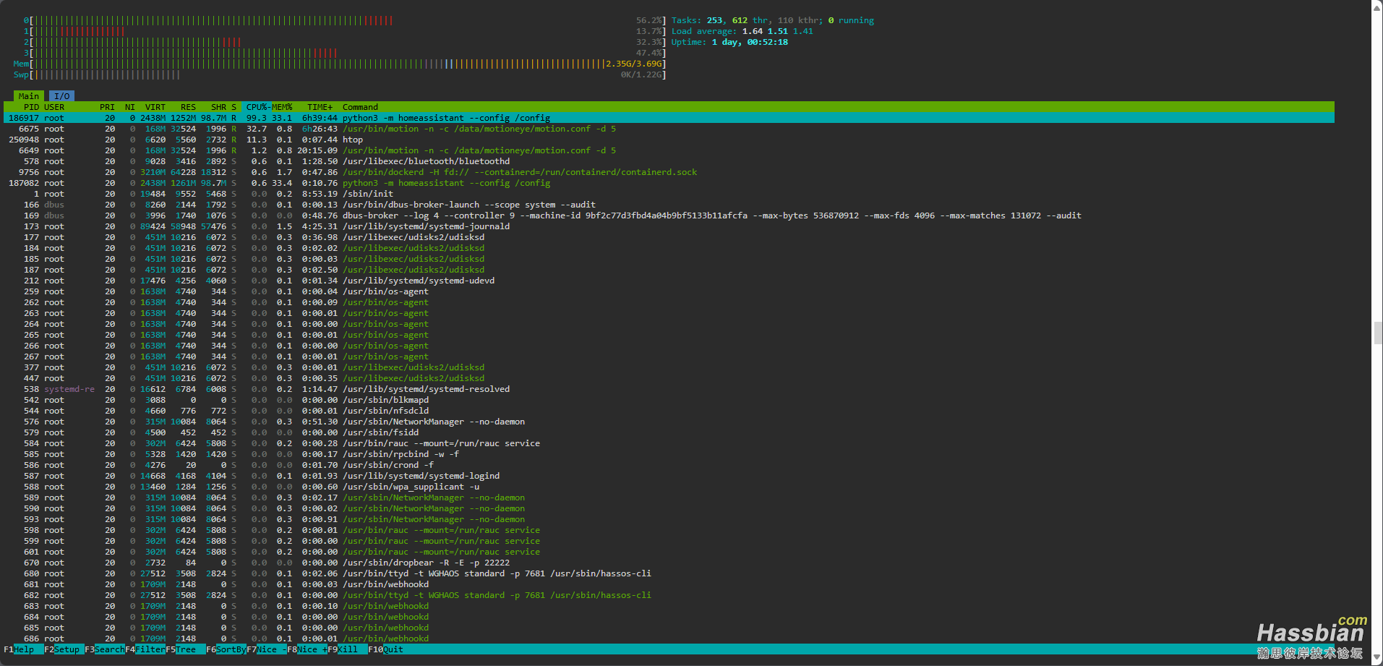This screenshot has height=666, width=1383.
Task: Select the motion process row PID 6649
Action: (x=669, y=150)
